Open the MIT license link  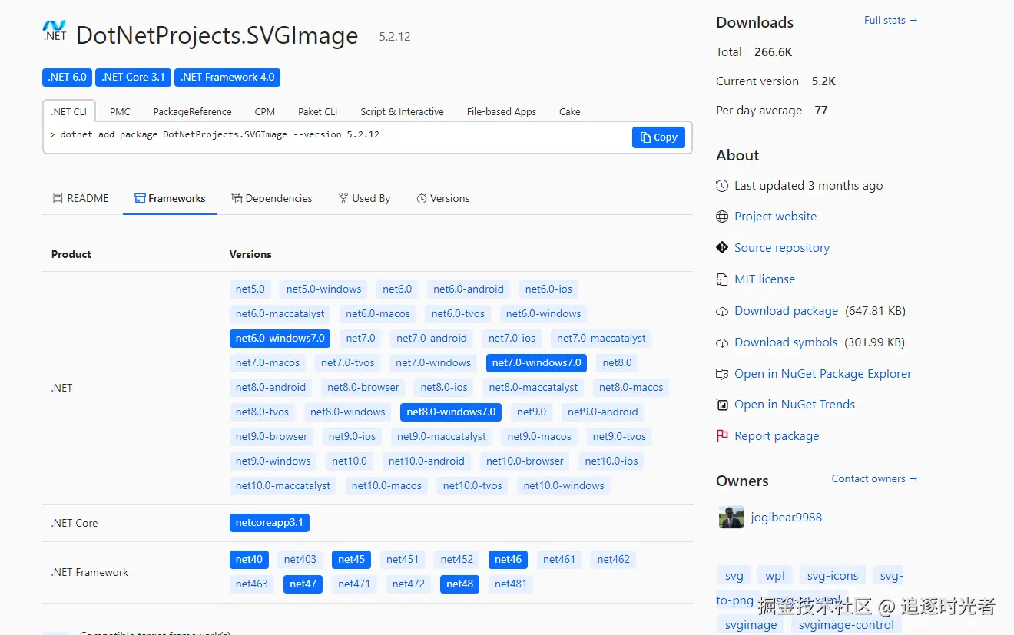tap(764, 279)
